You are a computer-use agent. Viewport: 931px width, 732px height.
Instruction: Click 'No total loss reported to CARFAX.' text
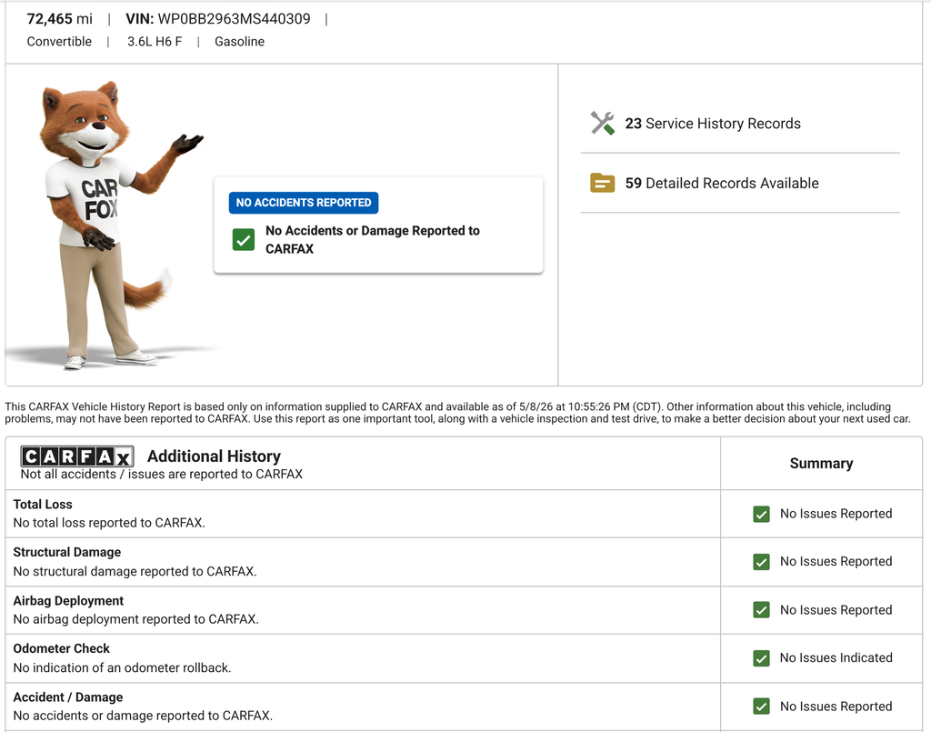coord(109,523)
